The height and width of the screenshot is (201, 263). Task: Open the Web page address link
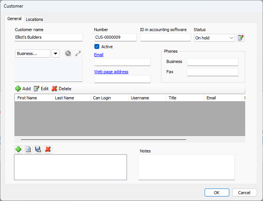[x=111, y=72]
